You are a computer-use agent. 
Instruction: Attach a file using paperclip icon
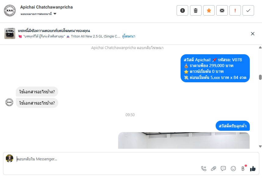point(214,169)
